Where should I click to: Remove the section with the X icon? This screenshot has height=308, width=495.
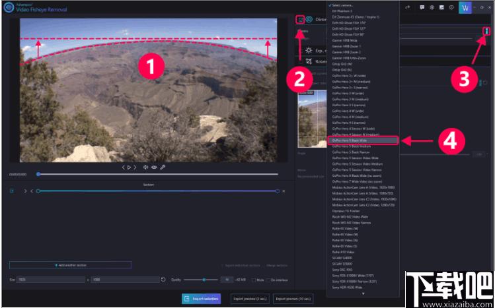(284, 191)
